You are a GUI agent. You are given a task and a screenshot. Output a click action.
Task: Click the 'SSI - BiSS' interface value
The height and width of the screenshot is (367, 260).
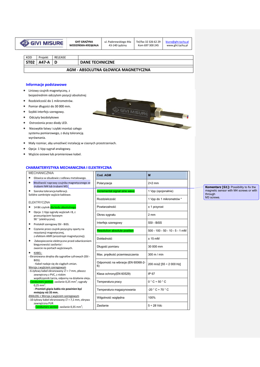point(156,223)
